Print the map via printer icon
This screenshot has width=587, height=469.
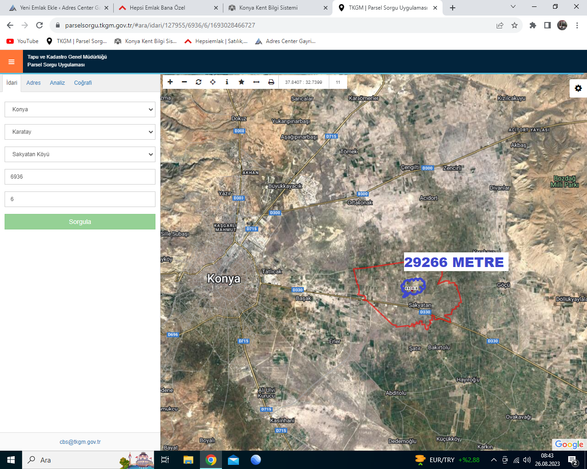tap(271, 82)
